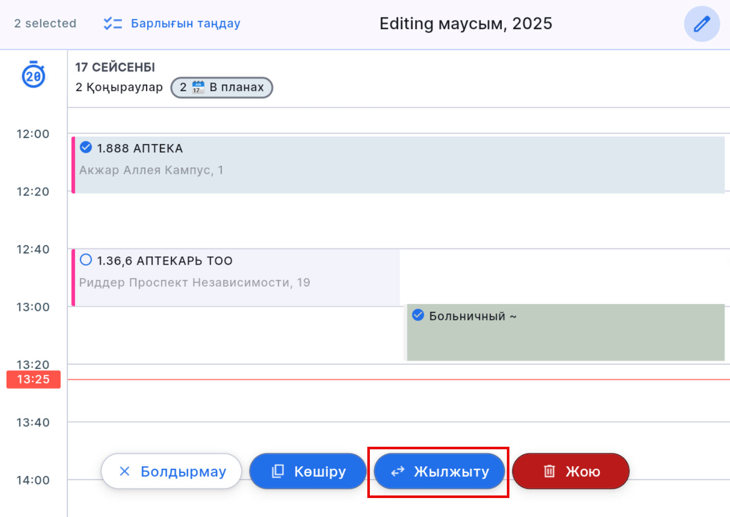Select all via Барлығын таңдау link
The width and height of the screenshot is (730, 517).
pos(185,24)
